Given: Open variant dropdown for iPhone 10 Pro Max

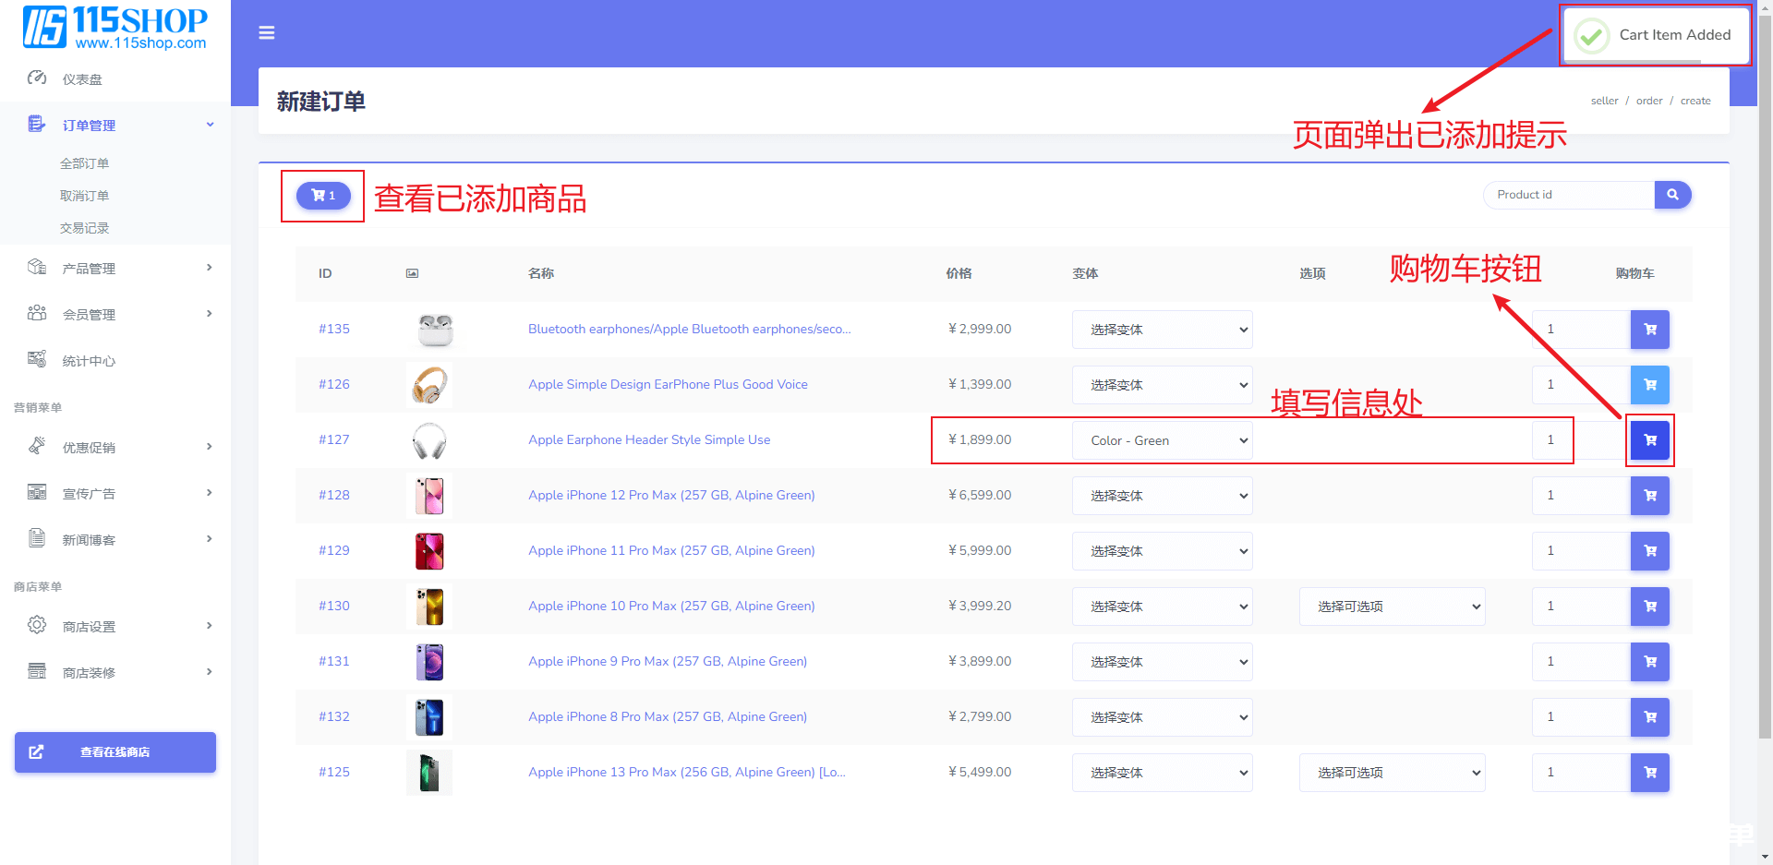Looking at the screenshot, I should point(1162,607).
